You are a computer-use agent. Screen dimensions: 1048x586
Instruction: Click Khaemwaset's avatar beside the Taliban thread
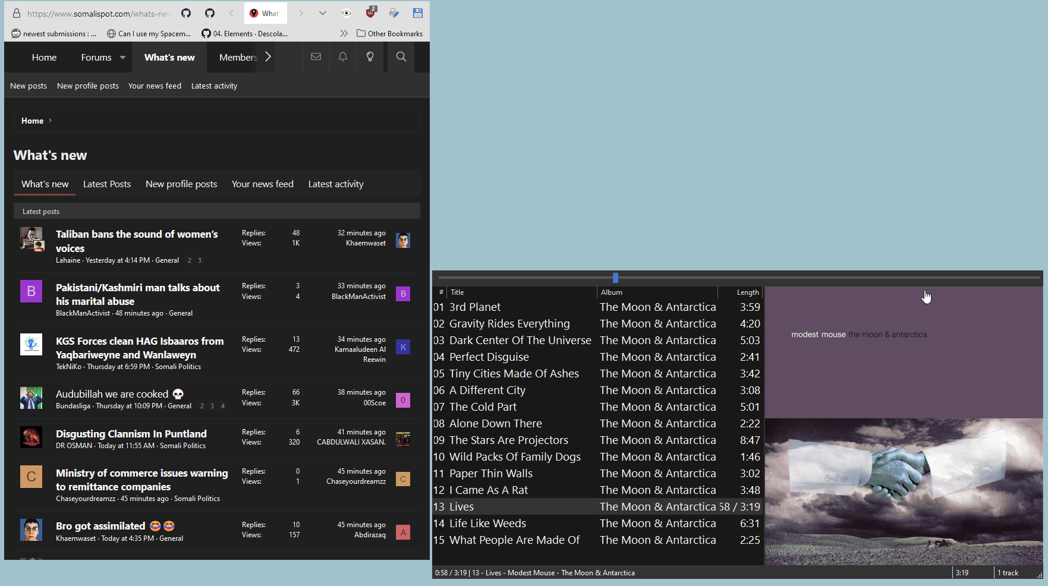click(x=403, y=240)
